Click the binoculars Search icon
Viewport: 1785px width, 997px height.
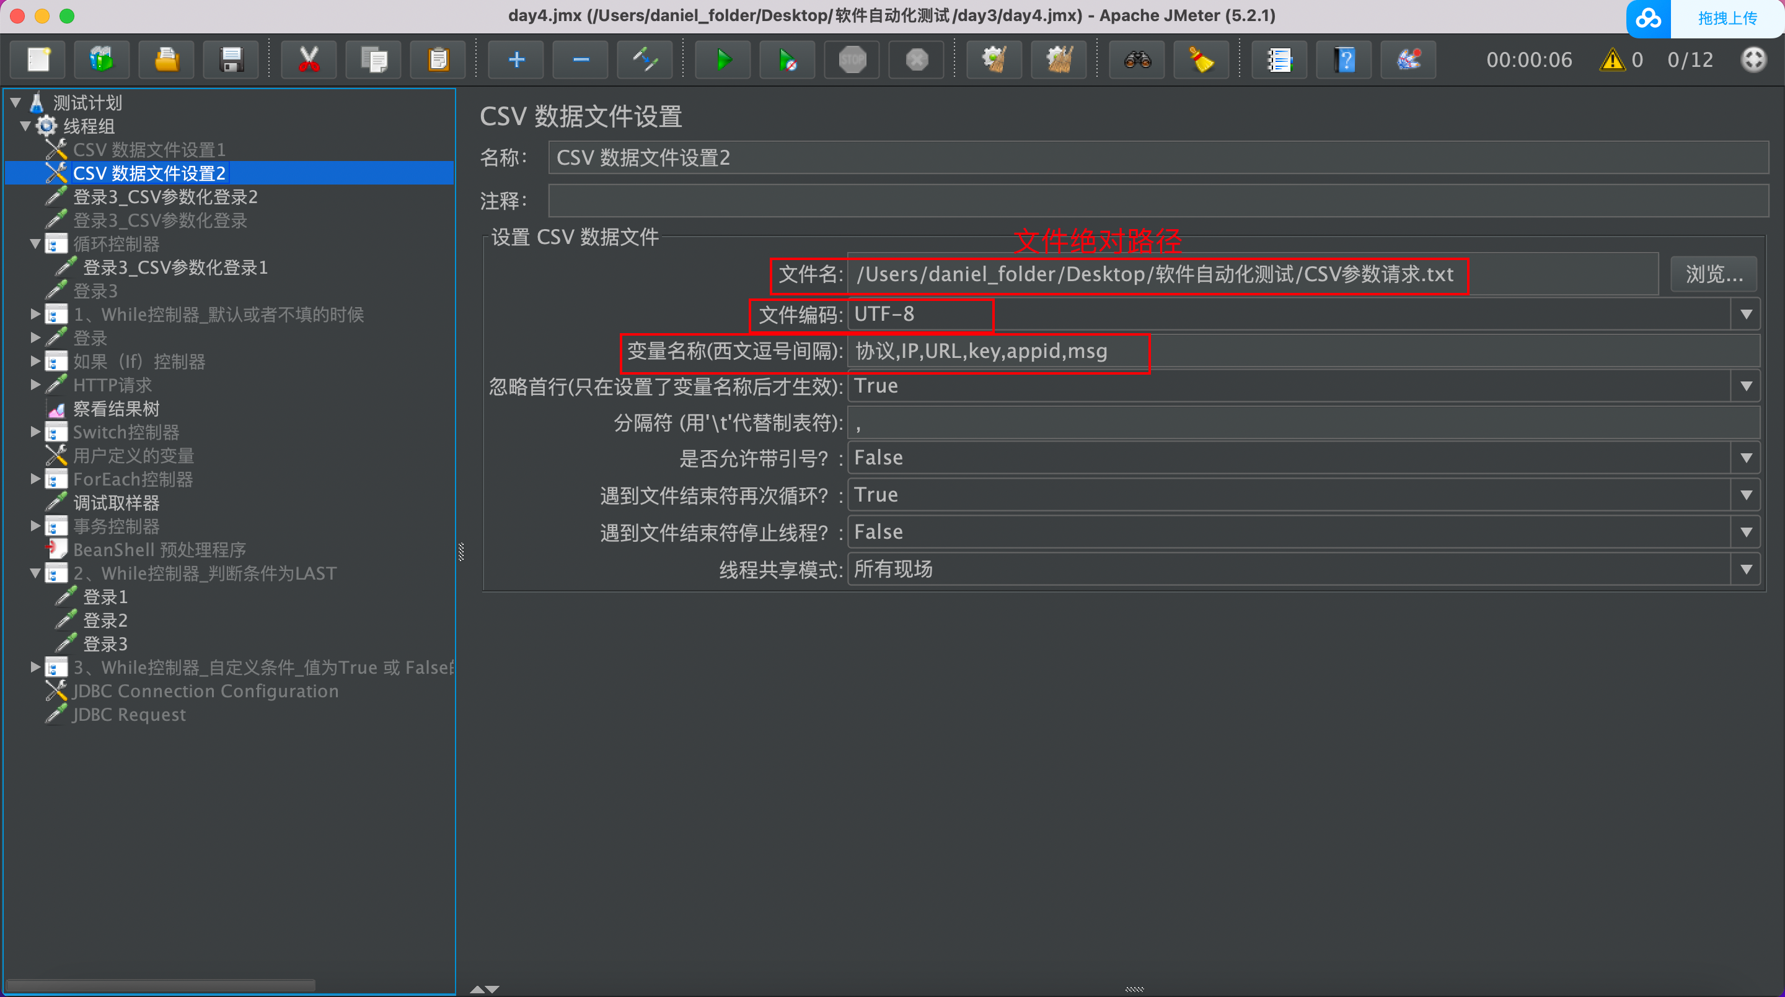[1137, 60]
